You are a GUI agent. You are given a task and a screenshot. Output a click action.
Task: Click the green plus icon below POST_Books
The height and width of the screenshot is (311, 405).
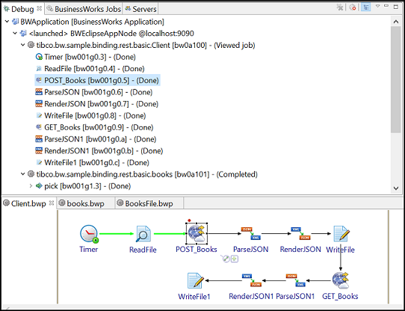pos(235,259)
